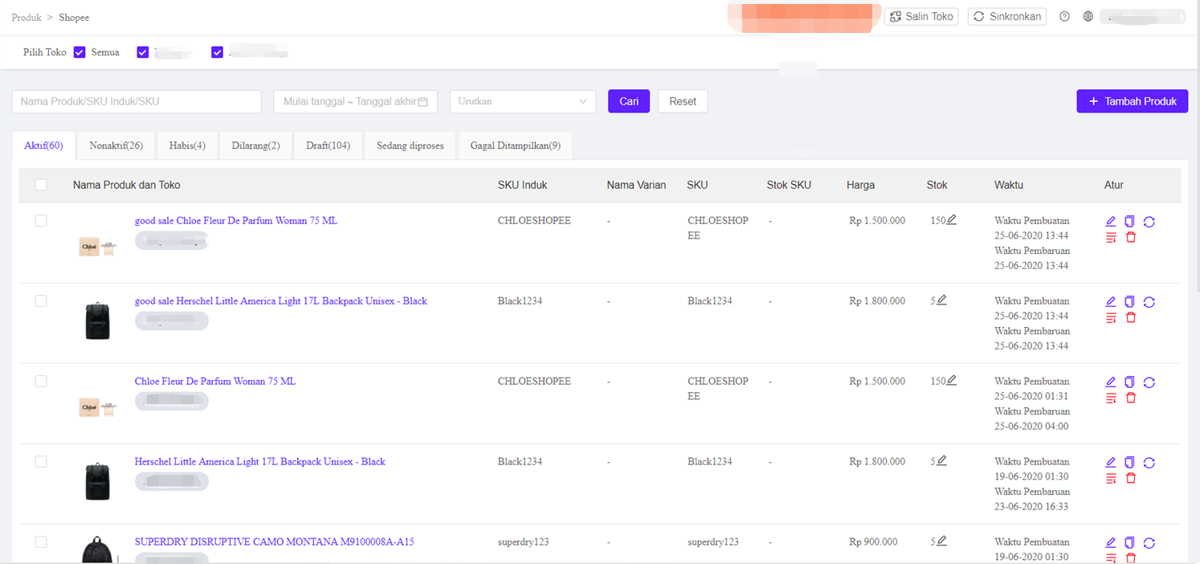
Task: Click red list icon in first product row
Action: [x=1111, y=237]
